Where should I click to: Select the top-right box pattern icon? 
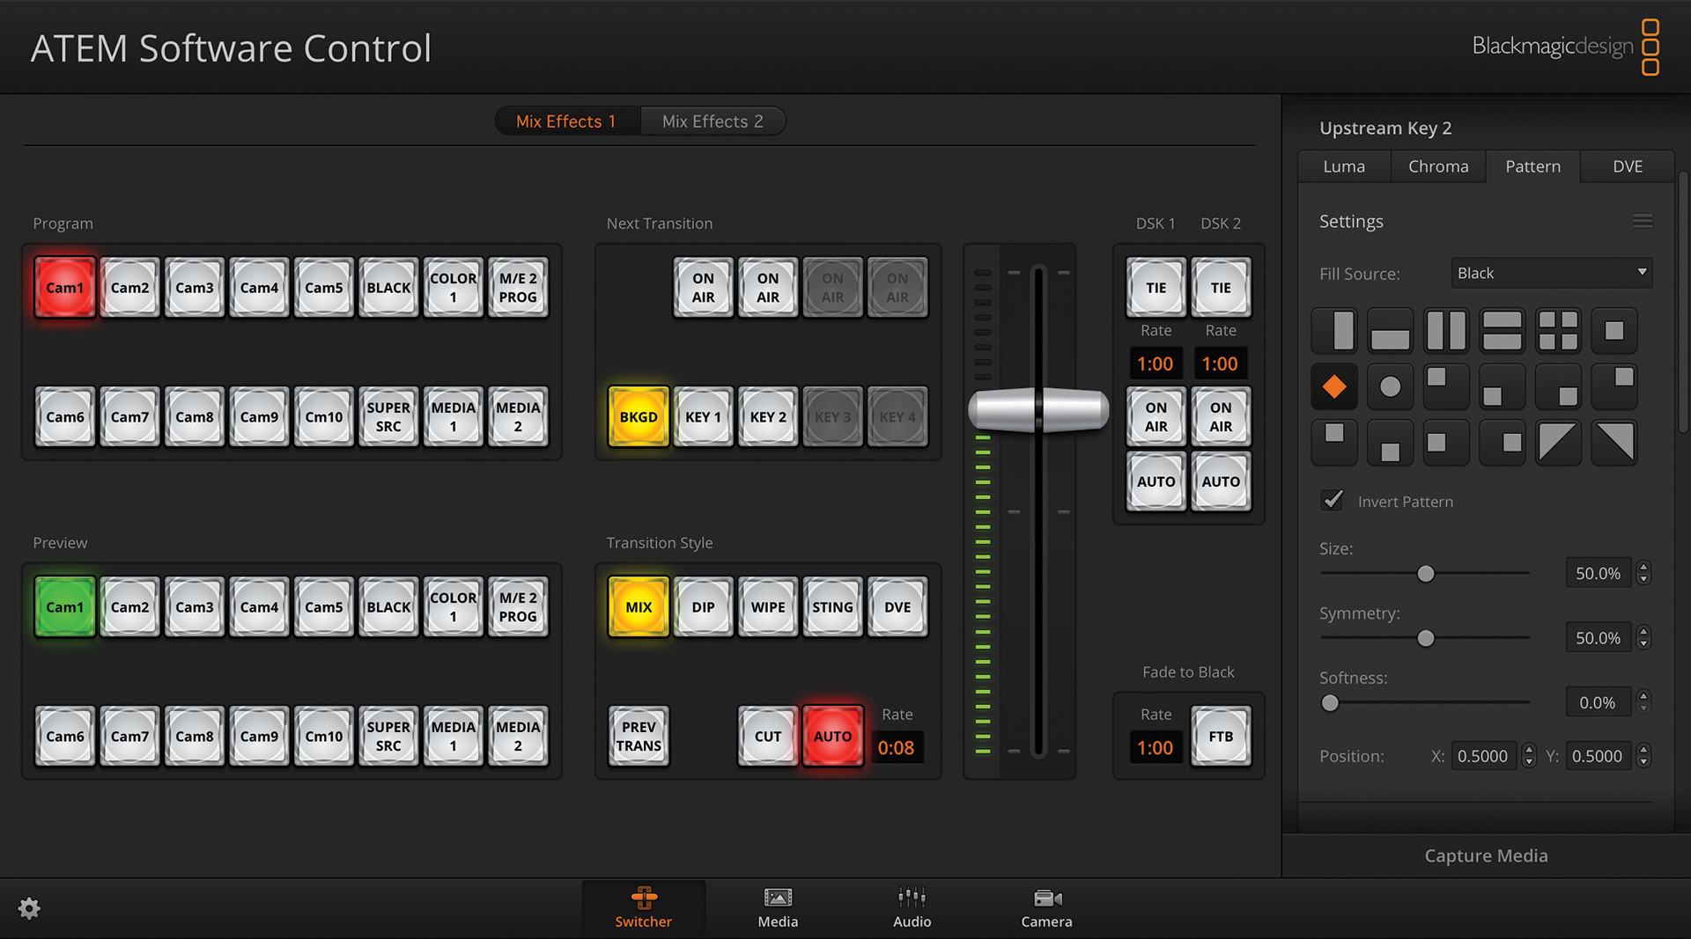click(1614, 386)
